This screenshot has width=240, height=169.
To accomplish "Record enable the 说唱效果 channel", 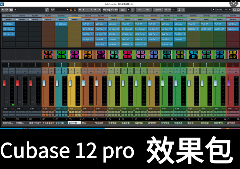I will tap(157, 115).
